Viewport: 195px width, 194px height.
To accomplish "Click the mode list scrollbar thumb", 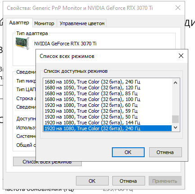I will point(175,119).
